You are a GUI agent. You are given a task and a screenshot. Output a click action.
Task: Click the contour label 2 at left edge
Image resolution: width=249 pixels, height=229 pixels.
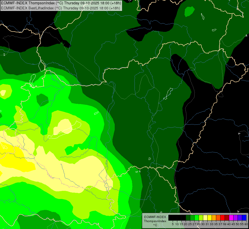coord(4,55)
